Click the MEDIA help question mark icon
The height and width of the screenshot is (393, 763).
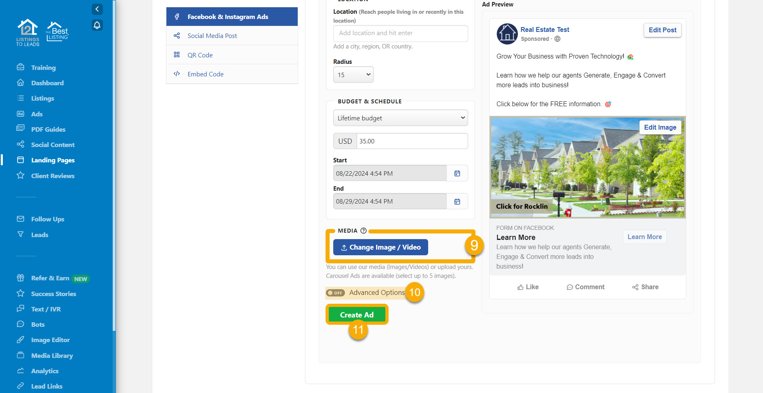pyautogui.click(x=364, y=231)
